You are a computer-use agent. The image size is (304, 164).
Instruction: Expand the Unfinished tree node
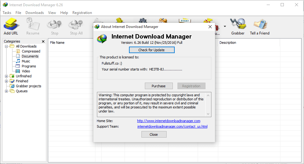click(x=7, y=76)
